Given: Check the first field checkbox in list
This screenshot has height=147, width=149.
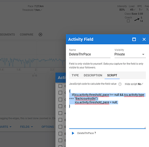Looking at the screenshot, I should [x=60, y=86].
